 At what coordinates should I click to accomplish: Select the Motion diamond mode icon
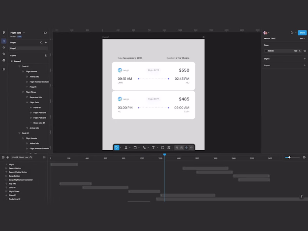pos(186,148)
